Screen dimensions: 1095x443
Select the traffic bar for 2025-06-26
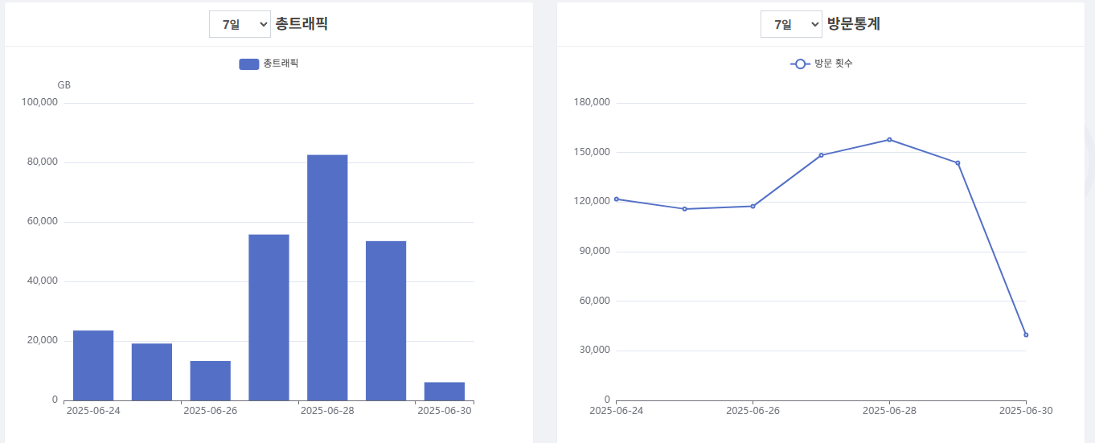(x=211, y=380)
